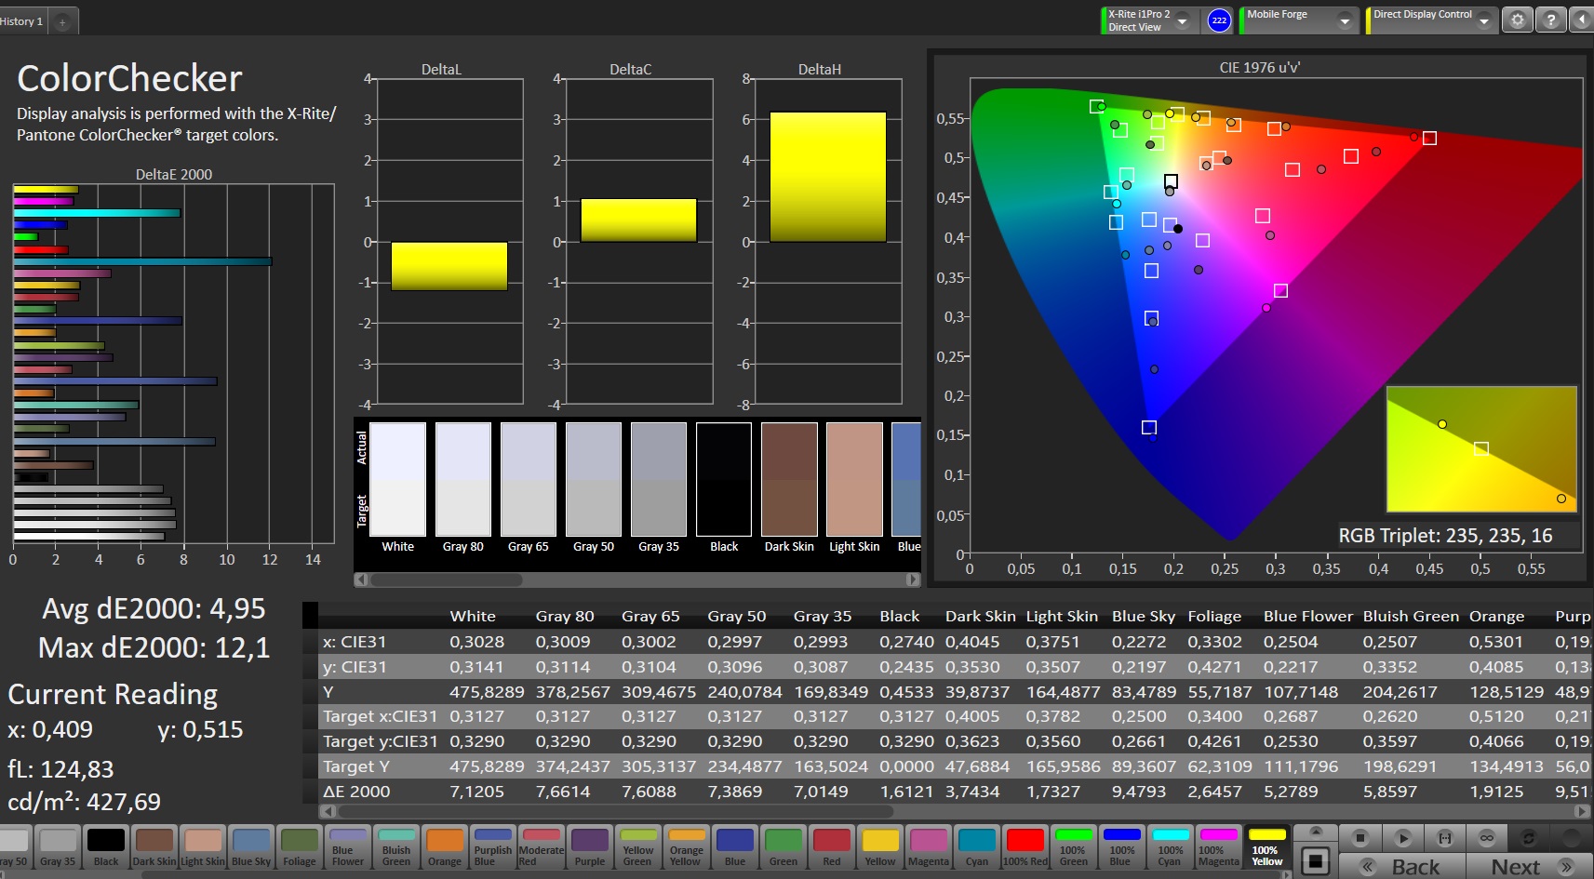Select the Black color patch
Screen dimensions: 1594x879
click(106, 847)
